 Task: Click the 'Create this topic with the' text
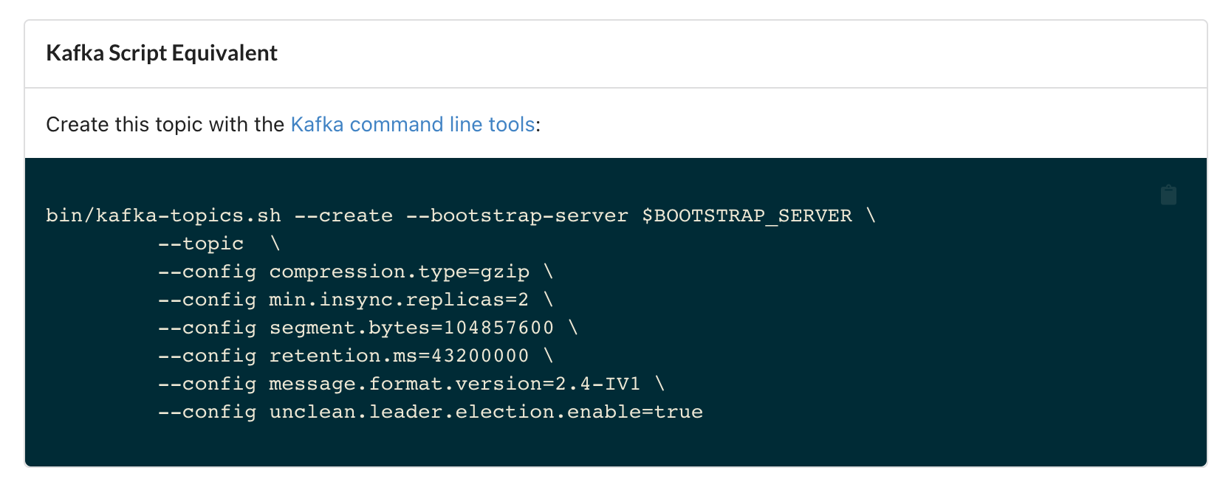tap(165, 124)
